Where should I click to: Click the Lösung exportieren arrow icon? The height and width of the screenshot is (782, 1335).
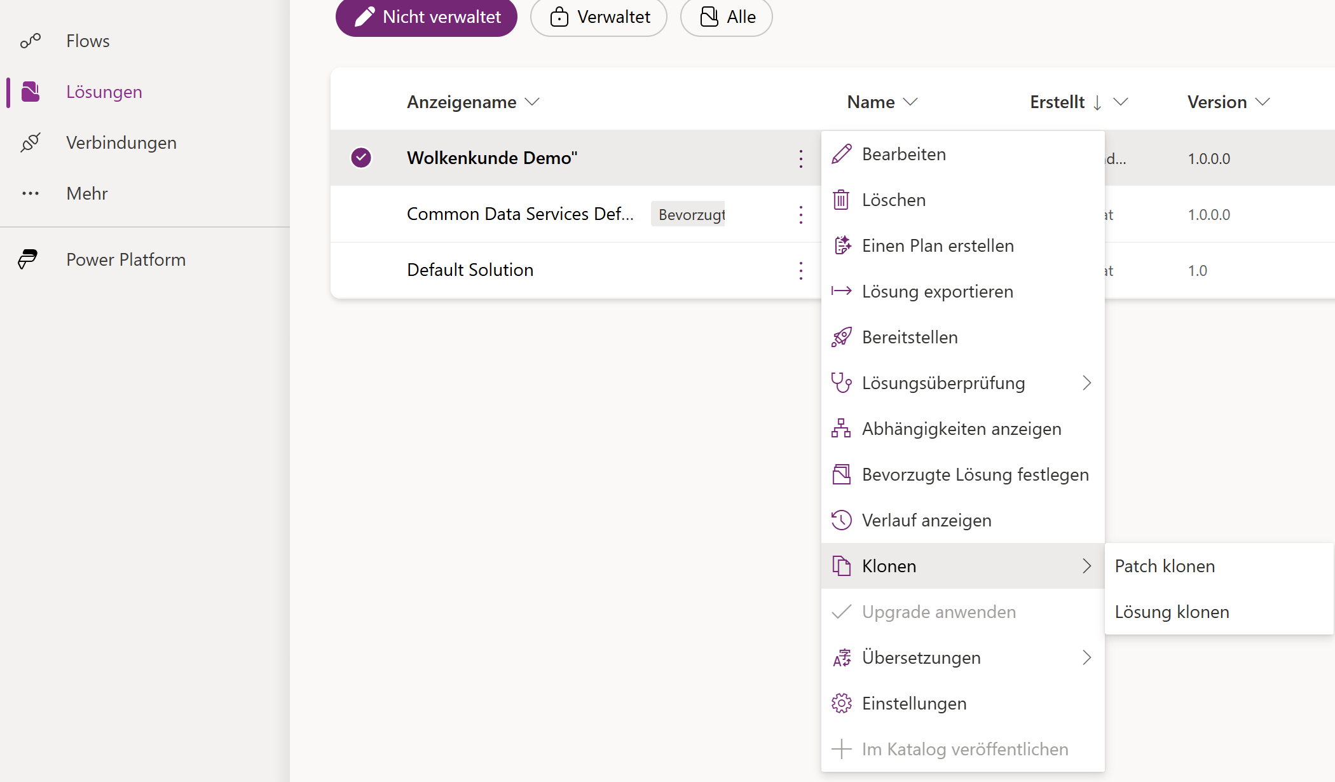point(842,291)
